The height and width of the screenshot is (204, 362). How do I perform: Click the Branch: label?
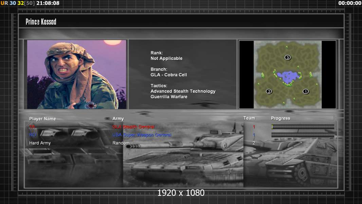(x=159, y=69)
